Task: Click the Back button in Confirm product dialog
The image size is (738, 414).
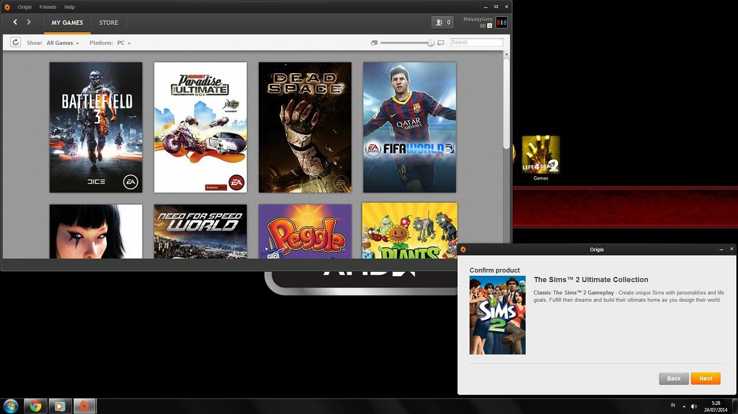Action: 674,378
